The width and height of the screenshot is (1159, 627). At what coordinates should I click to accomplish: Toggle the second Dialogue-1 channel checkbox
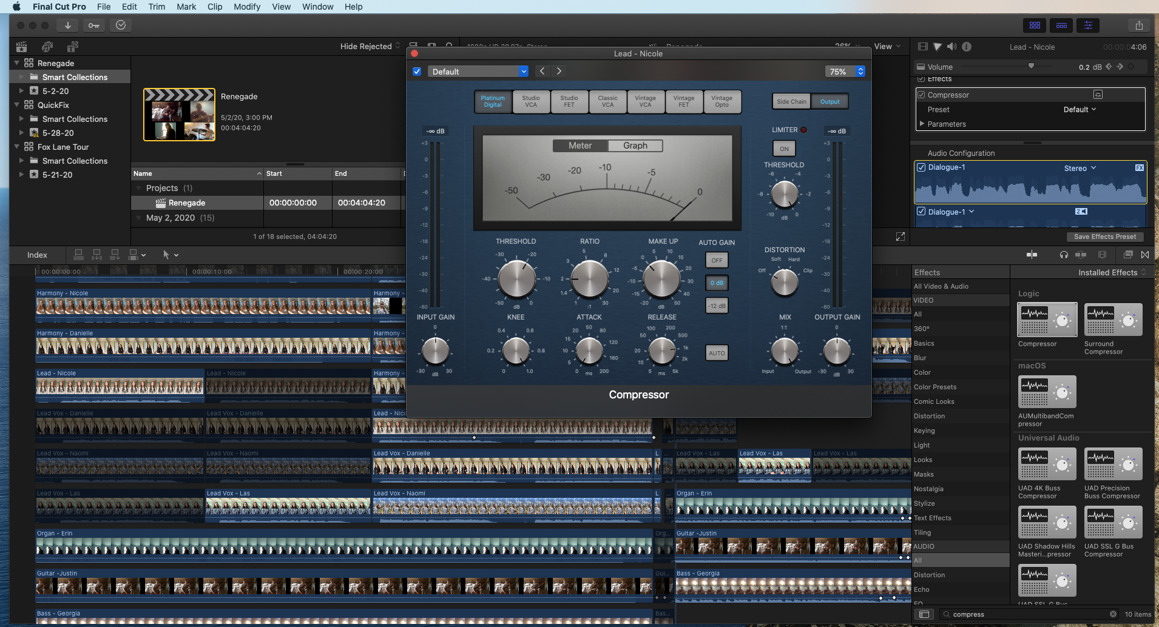[921, 212]
